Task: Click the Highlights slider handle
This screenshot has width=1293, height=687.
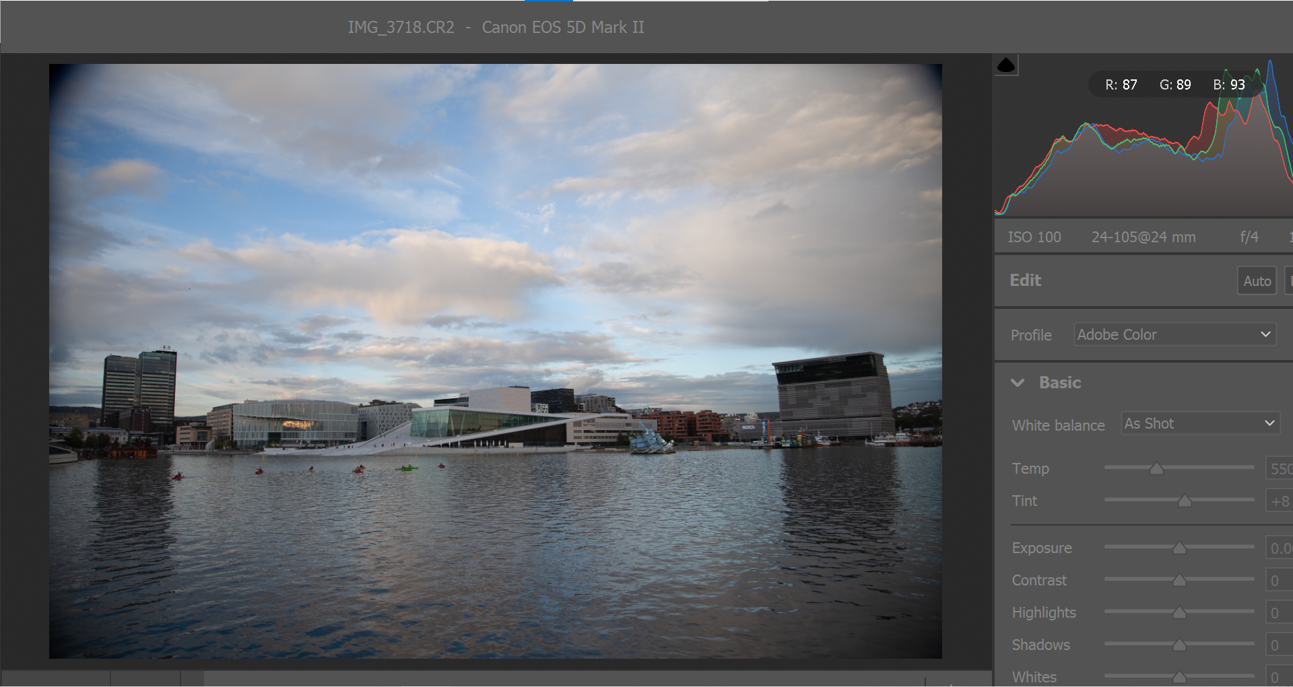Action: click(1179, 612)
